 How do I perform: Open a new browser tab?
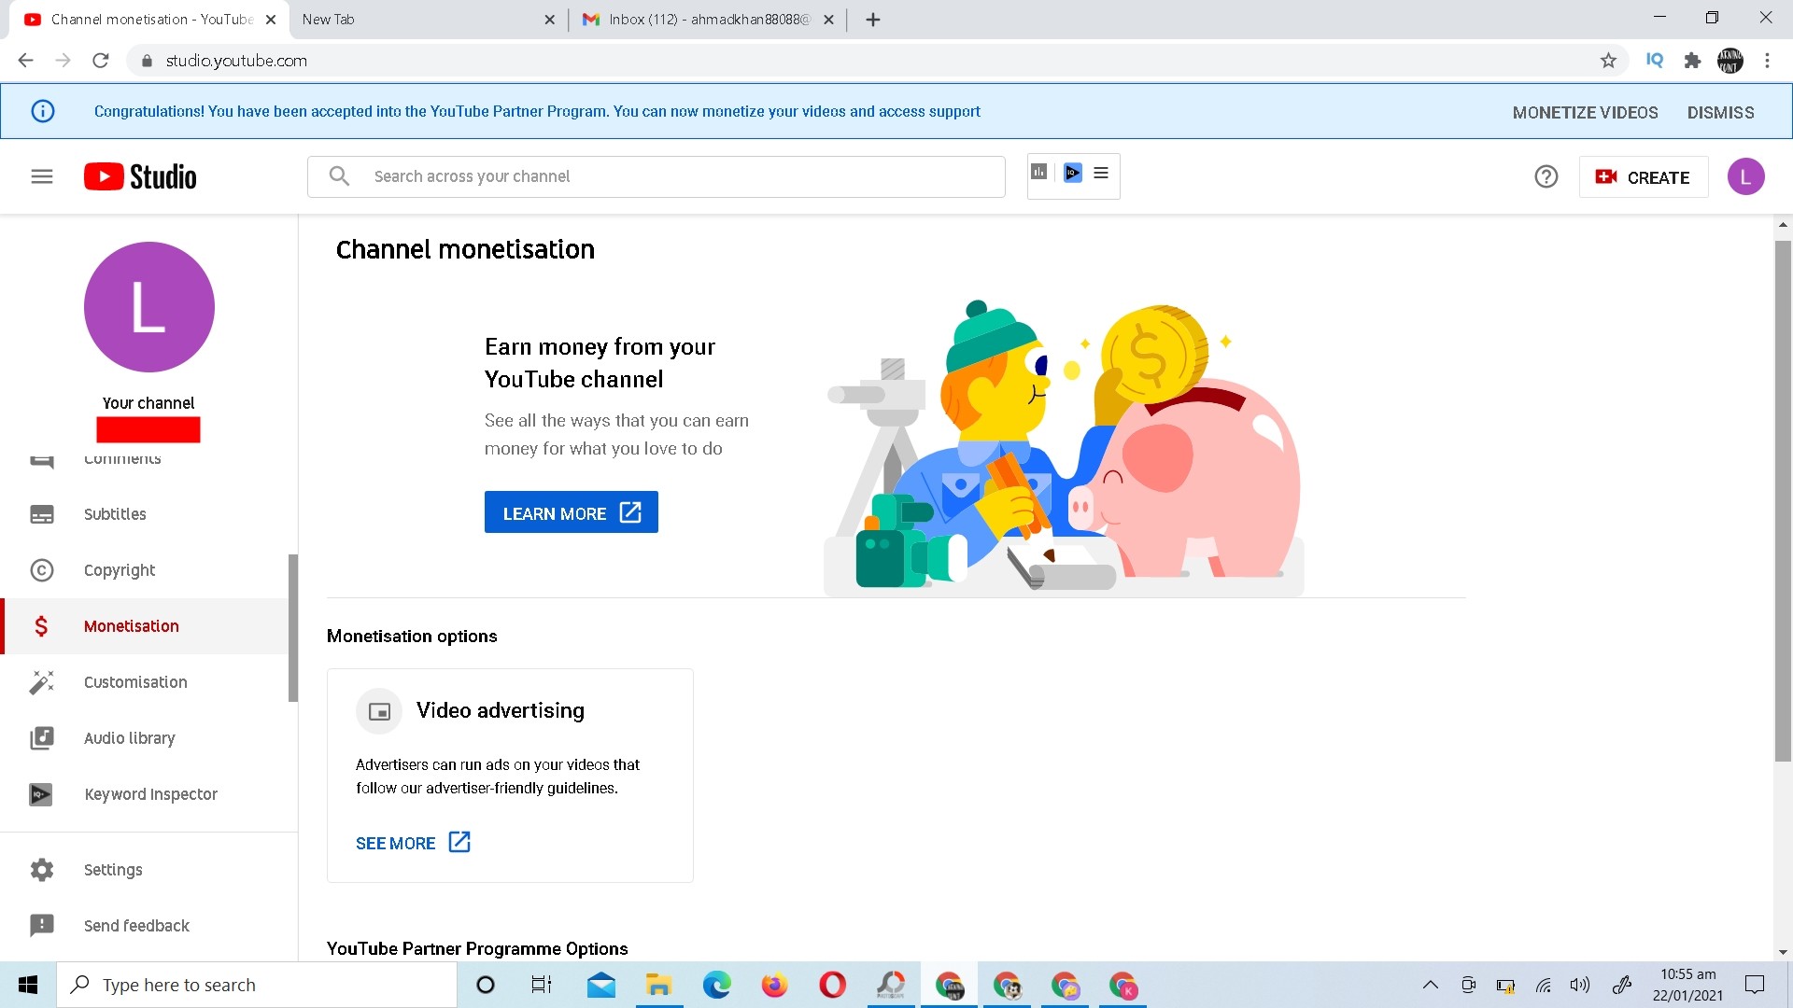point(873,20)
